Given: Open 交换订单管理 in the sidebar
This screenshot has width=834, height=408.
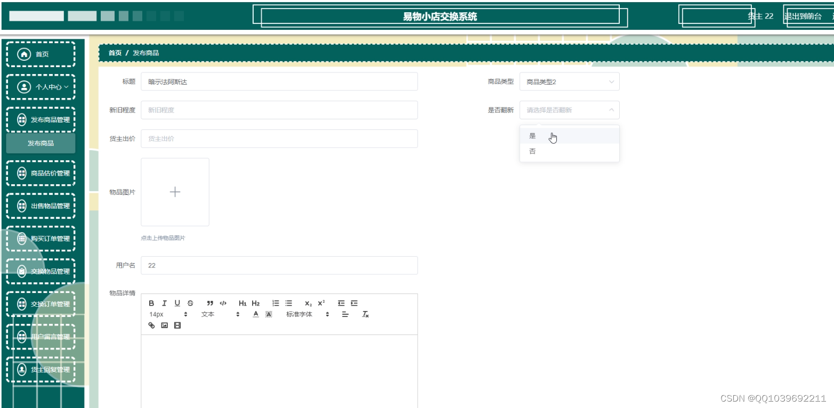Looking at the screenshot, I should (41, 304).
